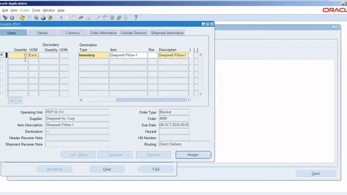Open the Help menu

[61, 10]
